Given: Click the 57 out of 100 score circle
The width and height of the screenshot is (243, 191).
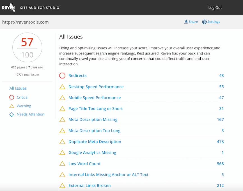Looking at the screenshot, I should pyautogui.click(x=27, y=48).
